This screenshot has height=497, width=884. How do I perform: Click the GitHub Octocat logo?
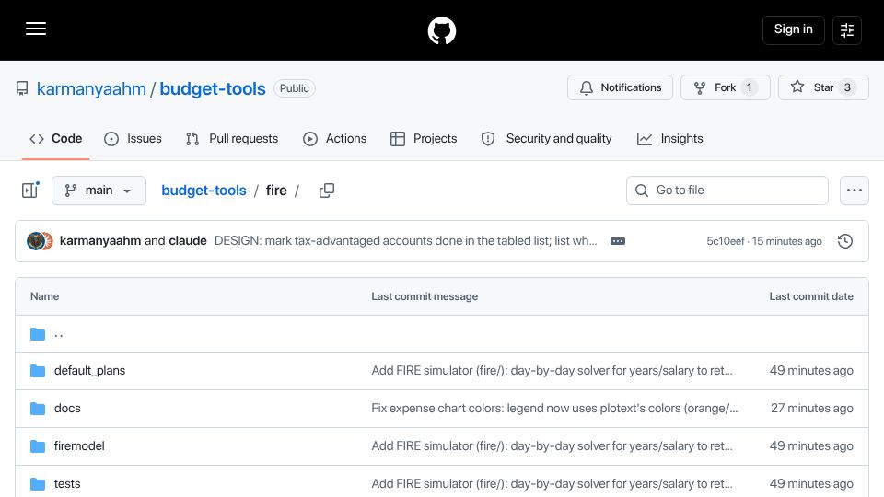pos(441,30)
